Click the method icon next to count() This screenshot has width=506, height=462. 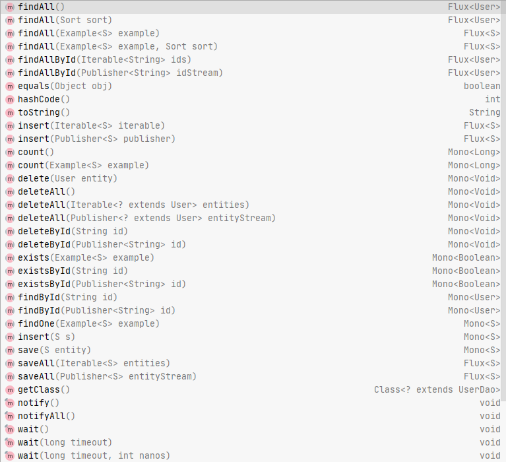(9, 152)
